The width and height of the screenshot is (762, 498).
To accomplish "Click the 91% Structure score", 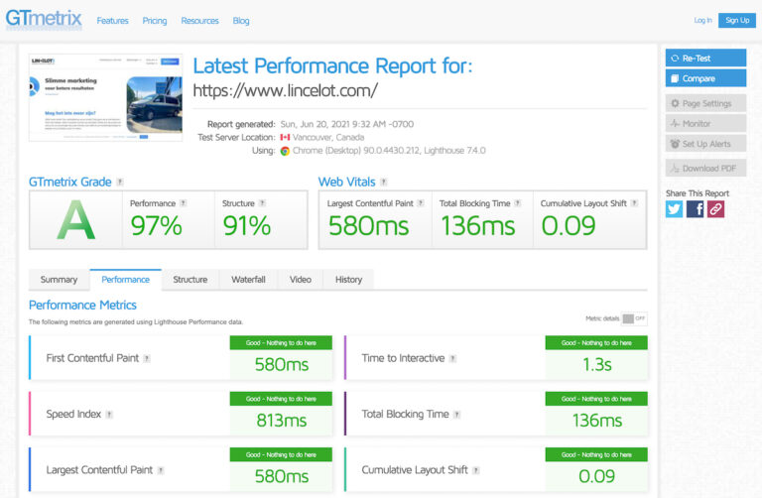I will tap(247, 226).
